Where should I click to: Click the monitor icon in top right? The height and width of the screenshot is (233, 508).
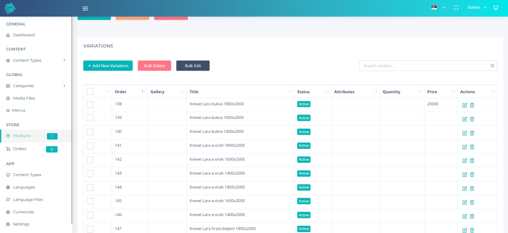coord(495,8)
